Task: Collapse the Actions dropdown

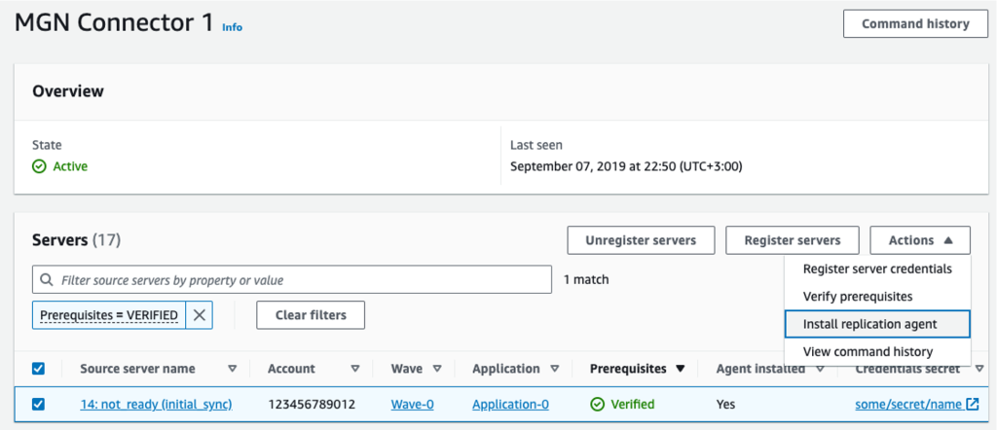Action: click(x=920, y=240)
